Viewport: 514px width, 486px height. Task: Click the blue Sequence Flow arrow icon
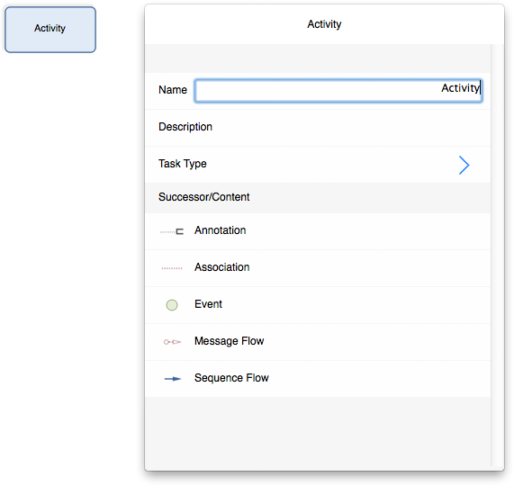173,379
